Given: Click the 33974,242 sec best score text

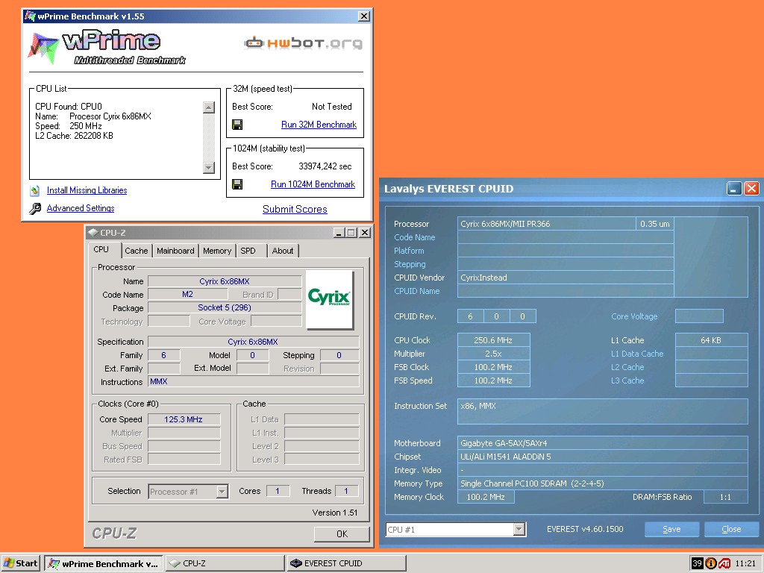Looking at the screenshot, I should pyautogui.click(x=325, y=166).
